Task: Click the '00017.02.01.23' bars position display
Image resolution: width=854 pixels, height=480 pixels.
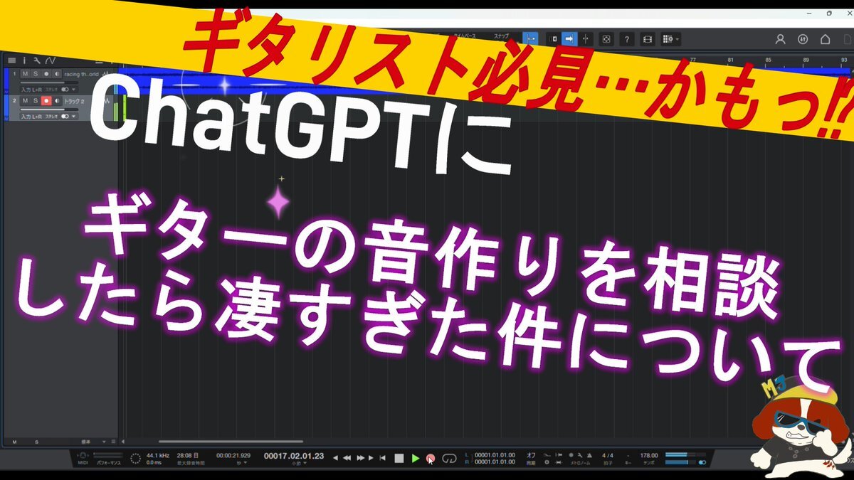Action: 294,456
